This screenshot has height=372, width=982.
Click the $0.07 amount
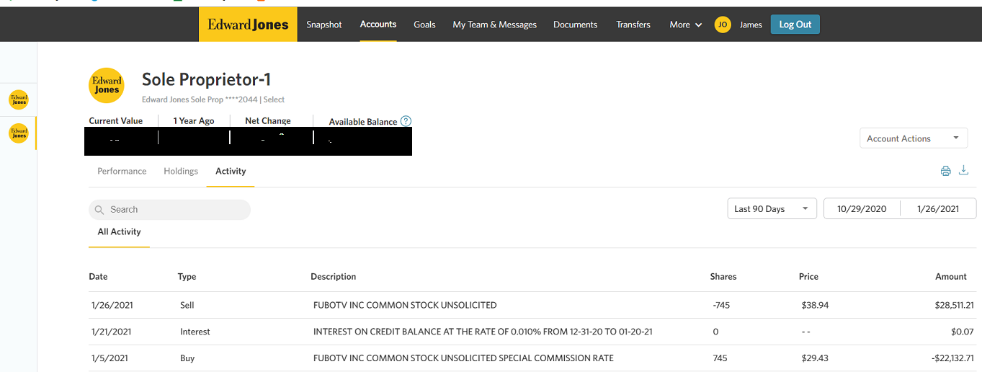point(962,332)
